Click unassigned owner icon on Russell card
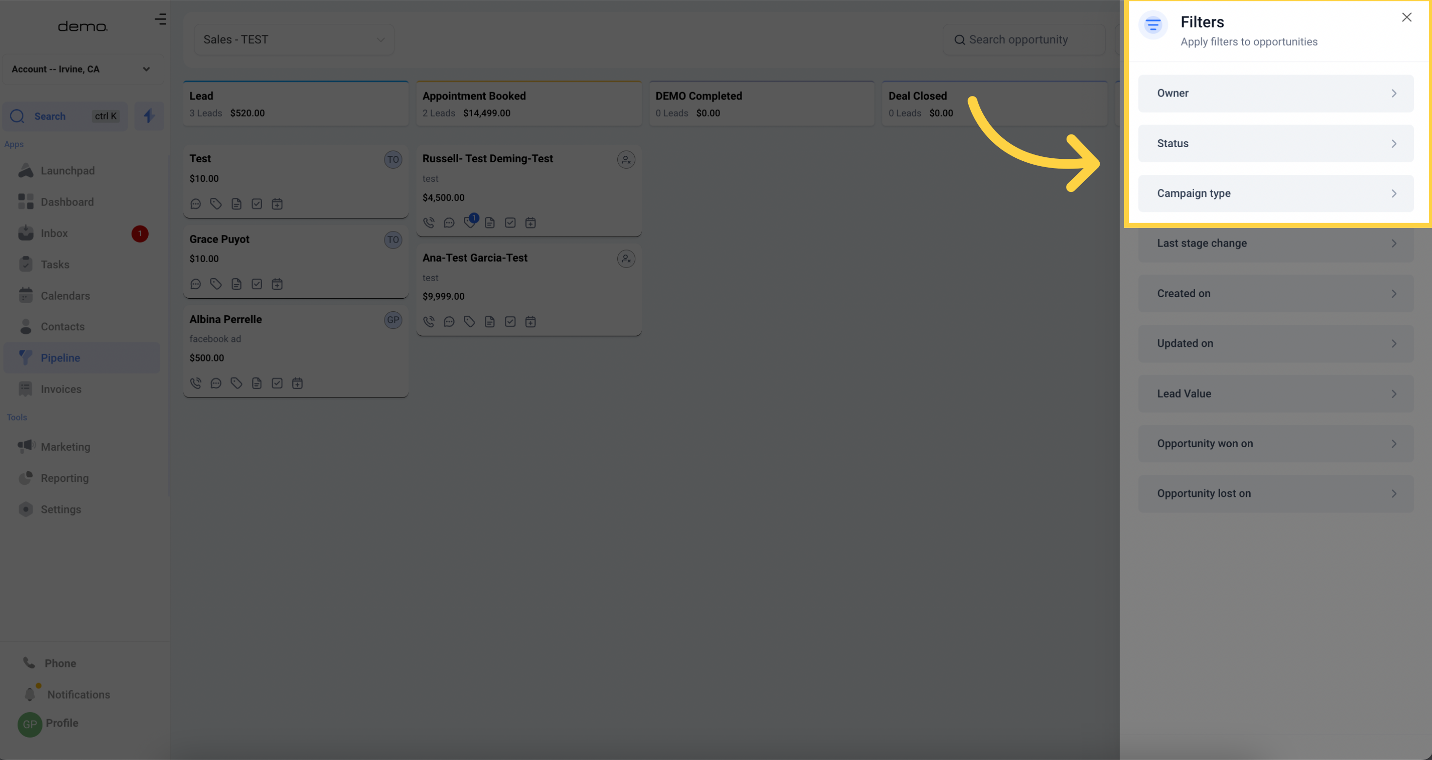Viewport: 1432px width, 760px height. [626, 160]
